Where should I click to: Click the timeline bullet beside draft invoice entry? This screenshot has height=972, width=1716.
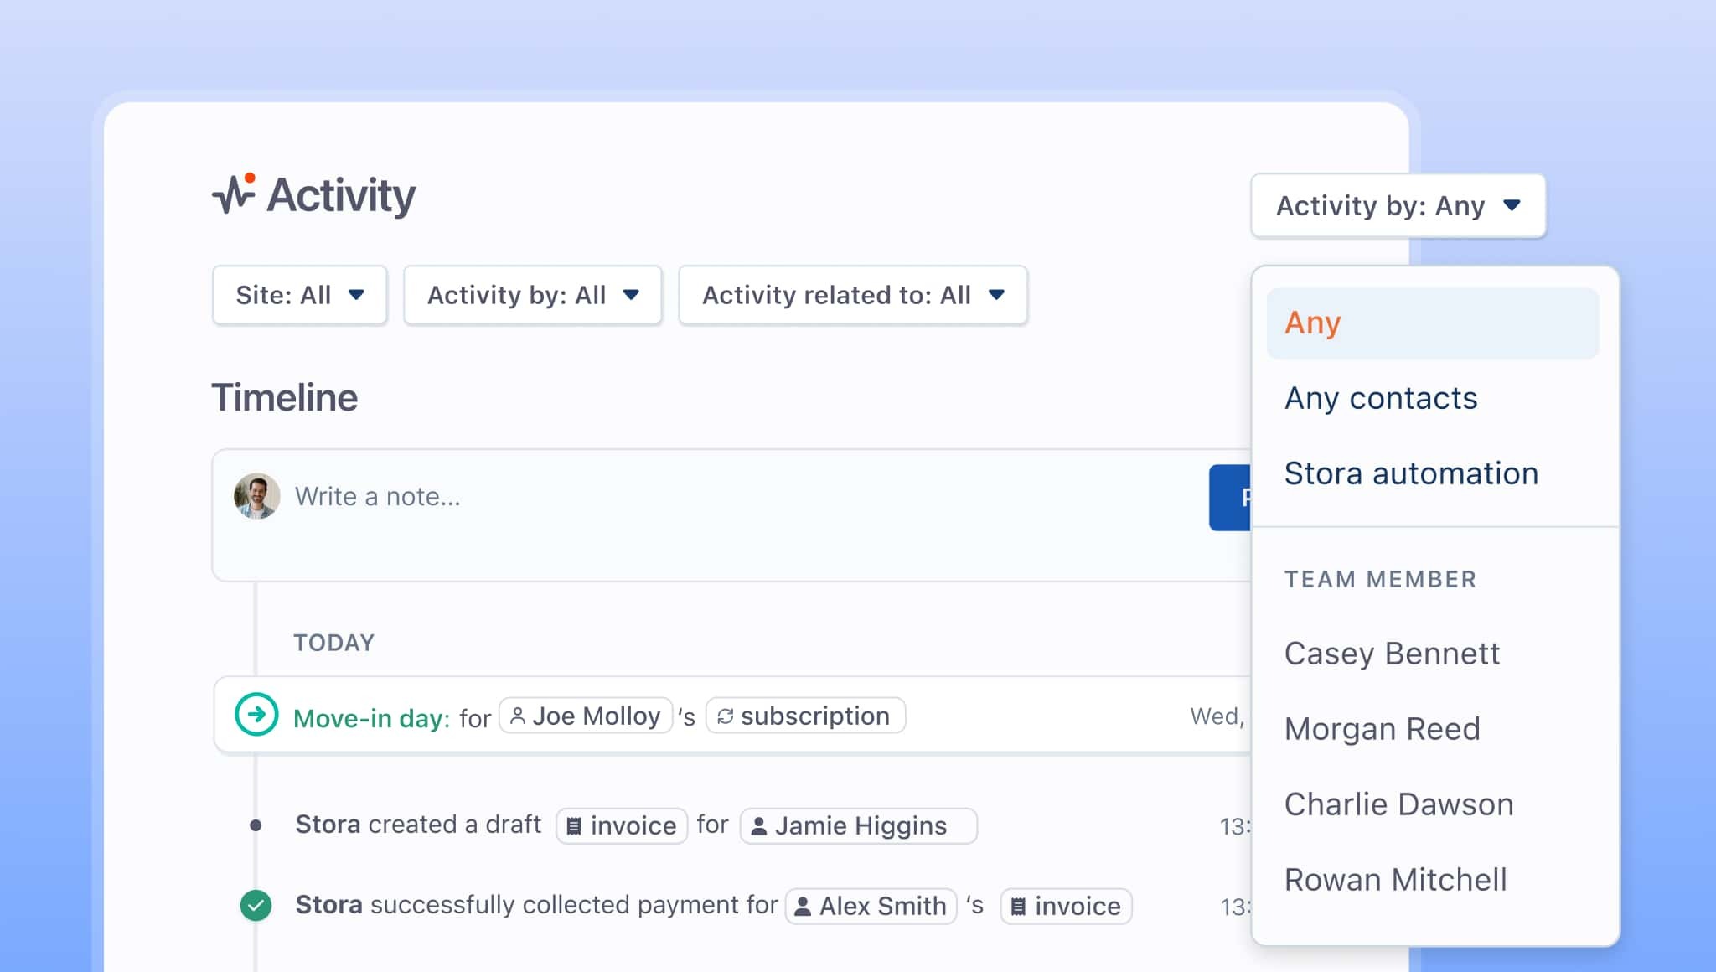[x=256, y=825]
